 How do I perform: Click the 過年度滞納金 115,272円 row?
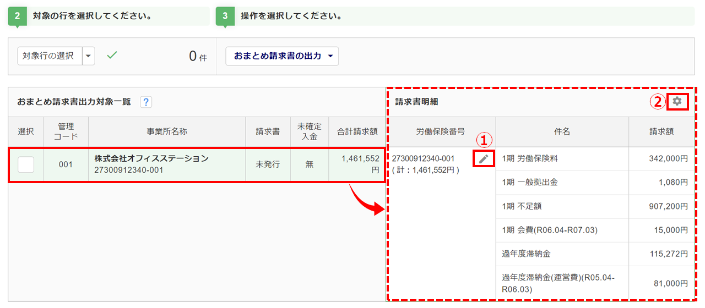[562, 254]
